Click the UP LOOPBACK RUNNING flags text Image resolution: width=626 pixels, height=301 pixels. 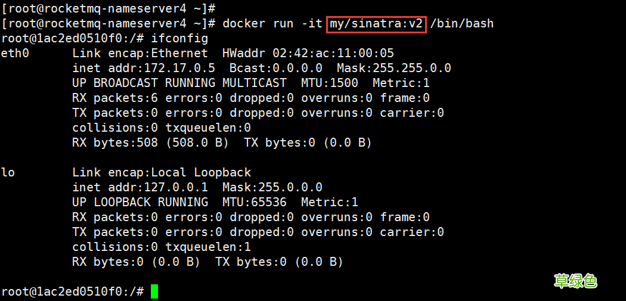[x=140, y=203]
